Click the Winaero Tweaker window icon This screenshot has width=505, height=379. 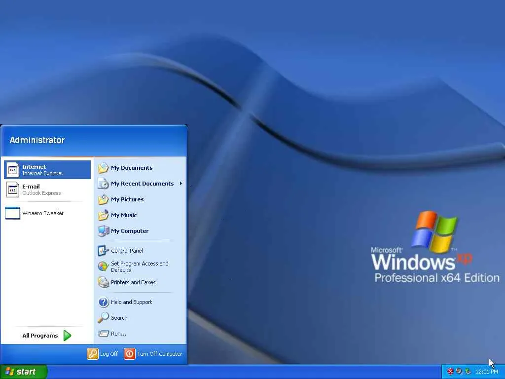[12, 213]
